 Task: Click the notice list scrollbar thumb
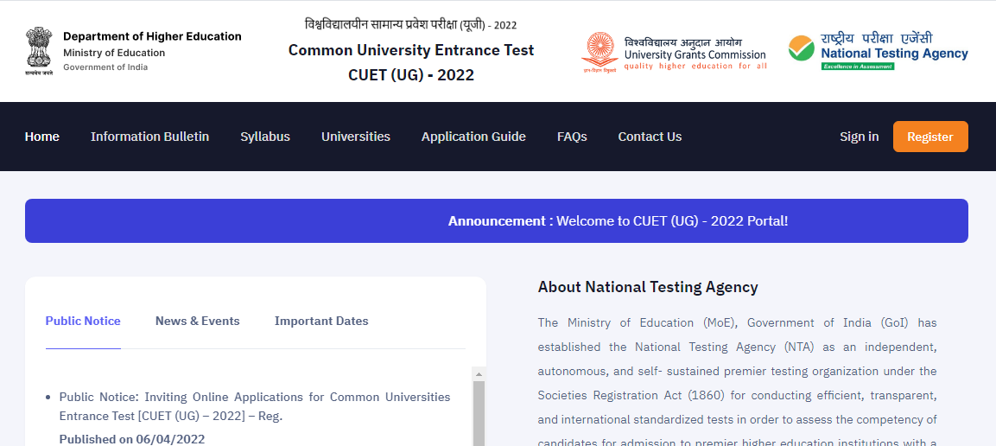[x=479, y=413]
